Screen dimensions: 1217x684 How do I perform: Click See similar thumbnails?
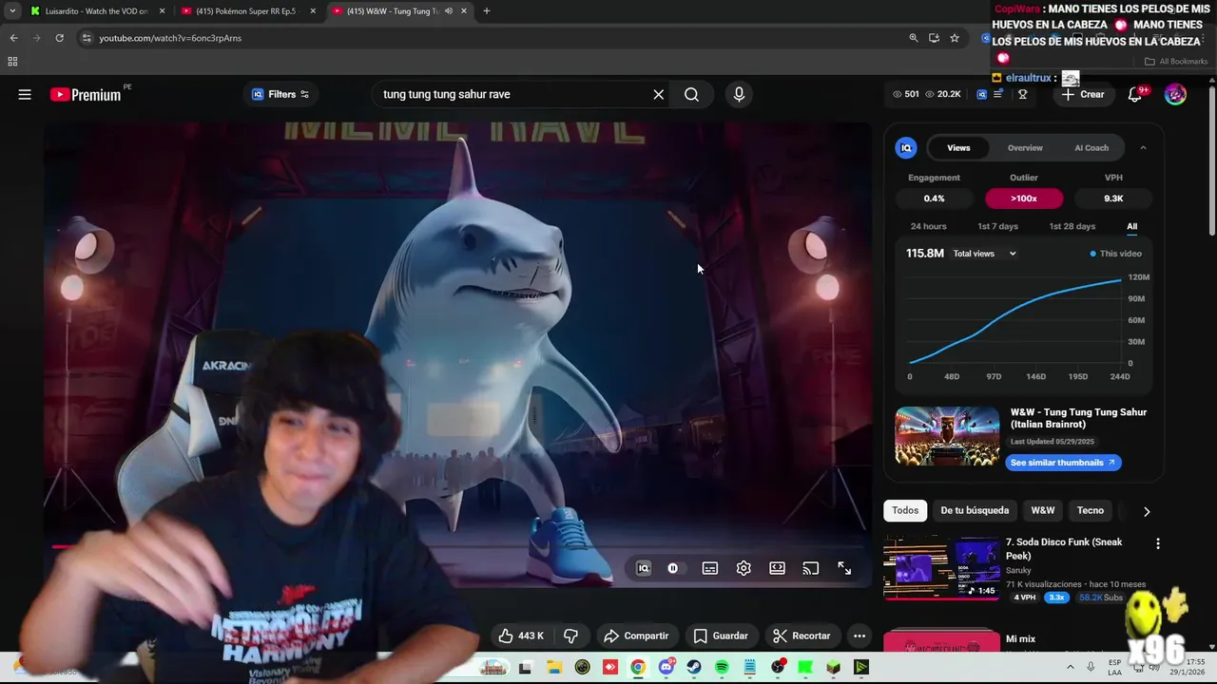click(1063, 463)
